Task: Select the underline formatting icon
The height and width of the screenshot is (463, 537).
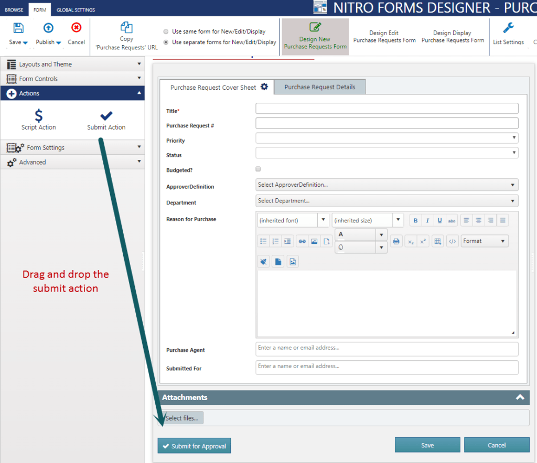Action: click(x=439, y=220)
